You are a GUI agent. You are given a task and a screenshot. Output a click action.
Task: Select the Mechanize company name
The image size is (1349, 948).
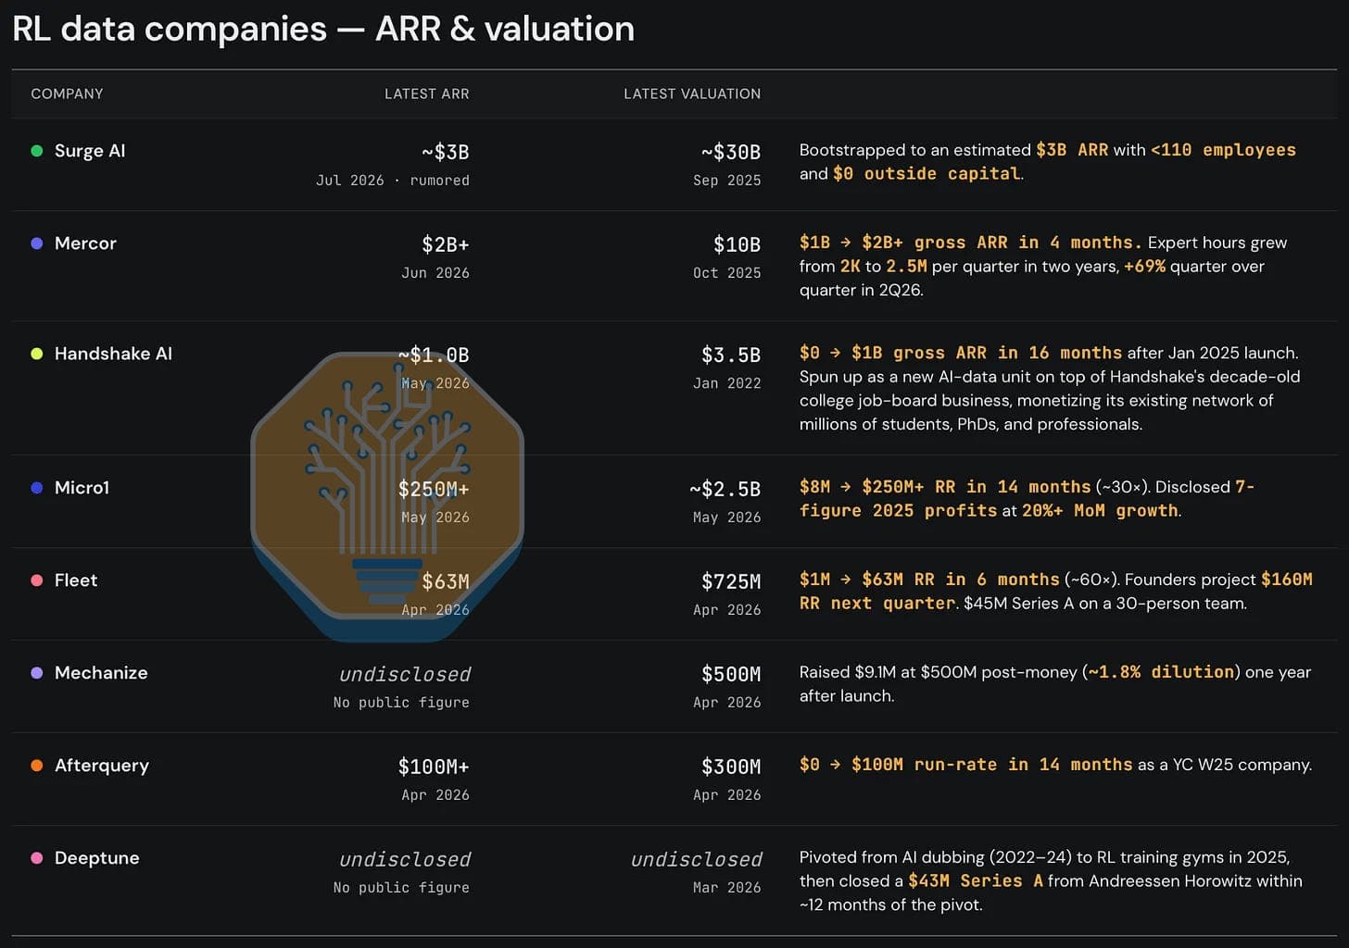click(x=101, y=673)
